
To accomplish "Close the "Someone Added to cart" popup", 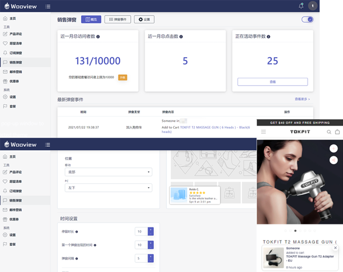I will pyautogui.click(x=336, y=248).
